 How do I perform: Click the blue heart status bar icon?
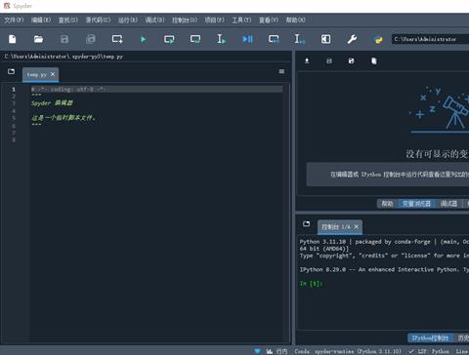pyautogui.click(x=257, y=351)
